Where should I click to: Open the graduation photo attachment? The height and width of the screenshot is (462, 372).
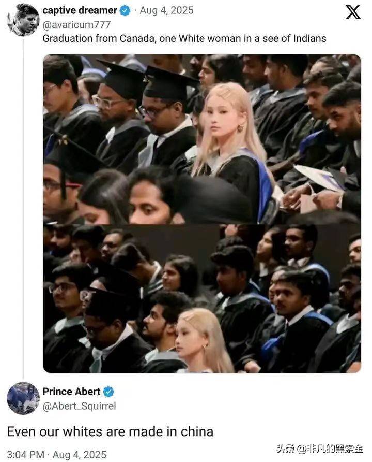pos(202,213)
